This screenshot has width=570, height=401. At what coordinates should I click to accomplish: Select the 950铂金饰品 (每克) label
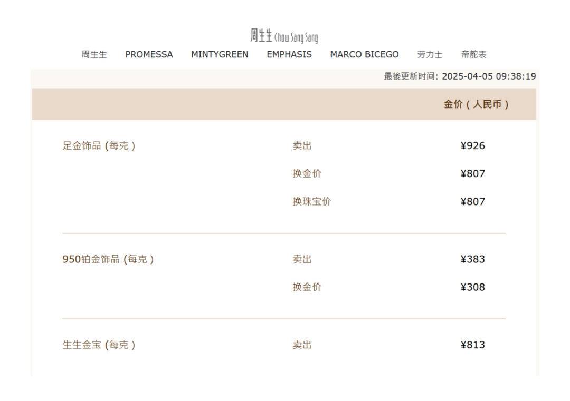coord(108,259)
